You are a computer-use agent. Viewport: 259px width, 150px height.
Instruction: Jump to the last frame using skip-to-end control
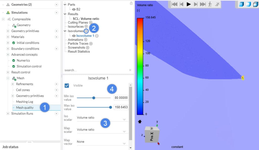coord(202,4)
